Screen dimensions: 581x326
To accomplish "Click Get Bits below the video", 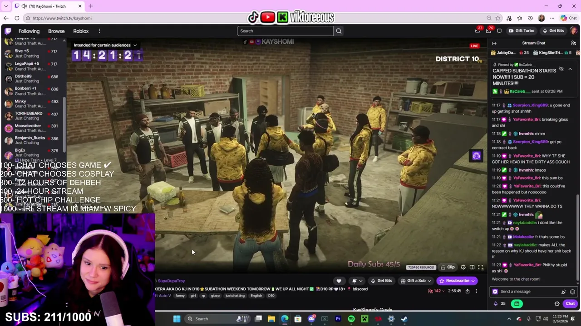I will click(381, 281).
